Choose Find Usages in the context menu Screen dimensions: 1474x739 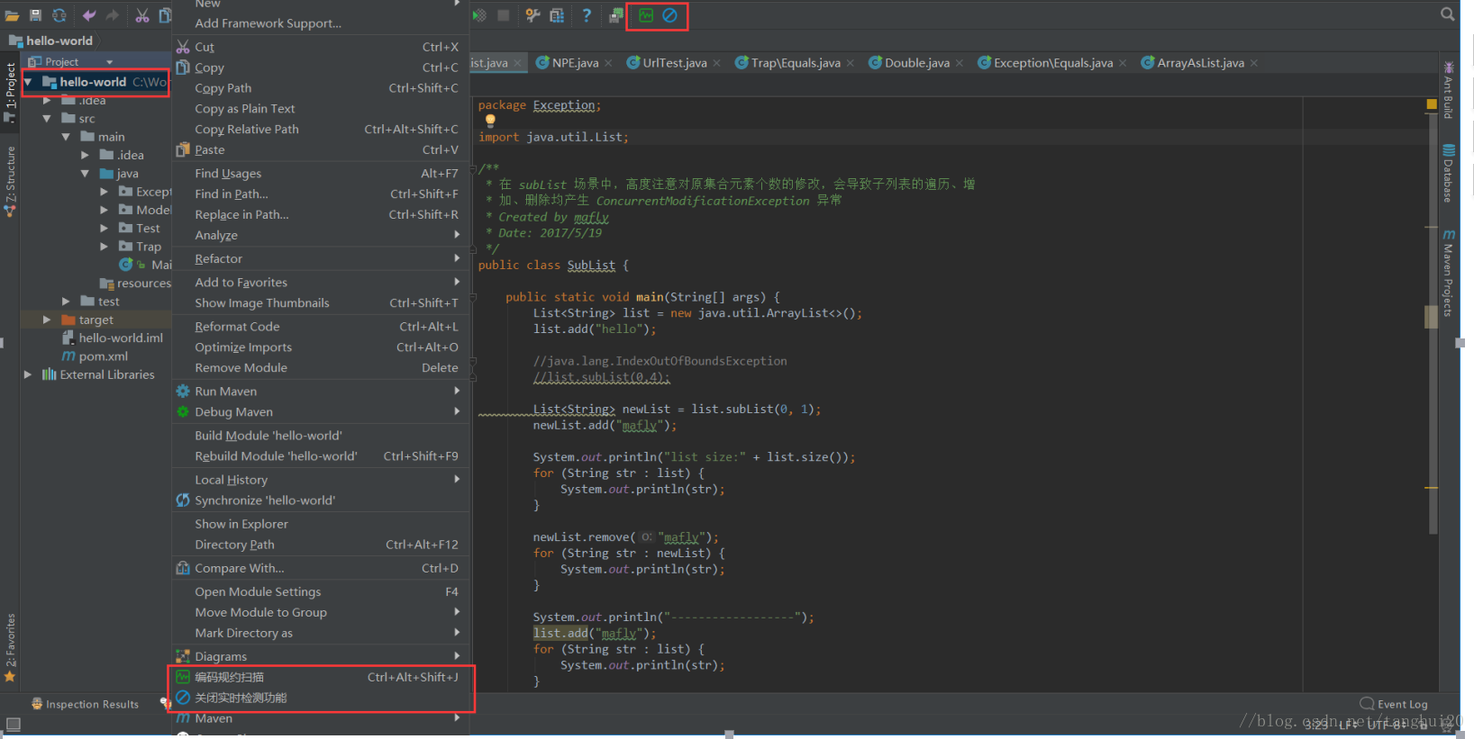coord(321,174)
